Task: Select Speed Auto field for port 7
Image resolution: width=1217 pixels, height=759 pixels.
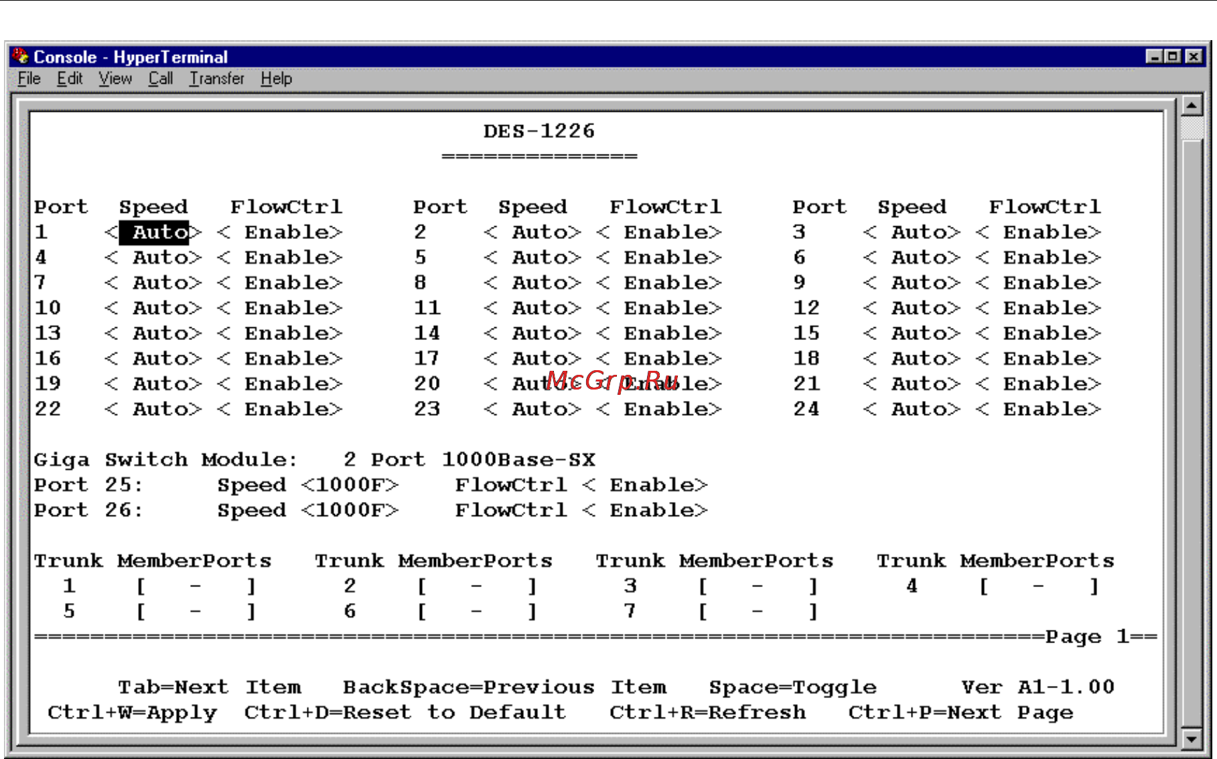Action: [x=153, y=282]
